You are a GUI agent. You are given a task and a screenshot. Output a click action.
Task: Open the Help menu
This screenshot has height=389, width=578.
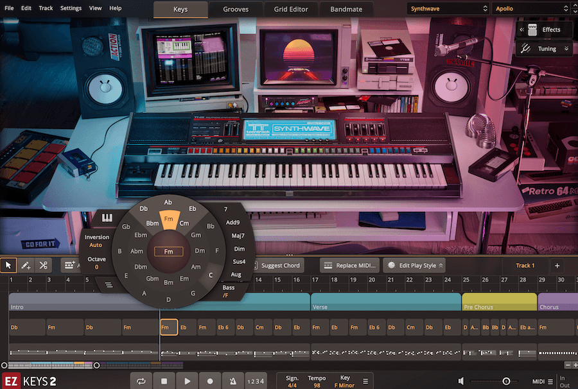click(116, 8)
